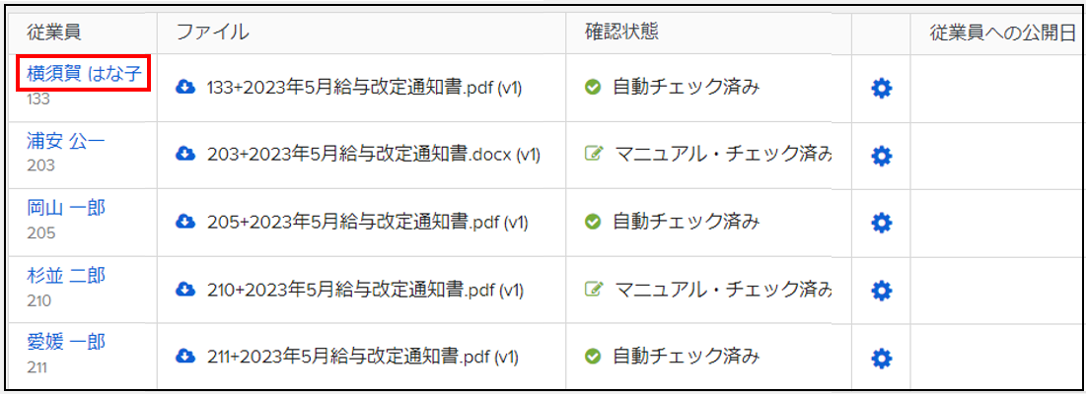Click the 愛媛 一郎 name link
1086x394 pixels.
pos(66,343)
